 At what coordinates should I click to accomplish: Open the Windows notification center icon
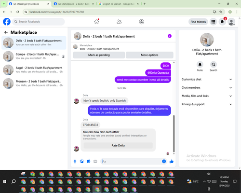(x=235, y=181)
